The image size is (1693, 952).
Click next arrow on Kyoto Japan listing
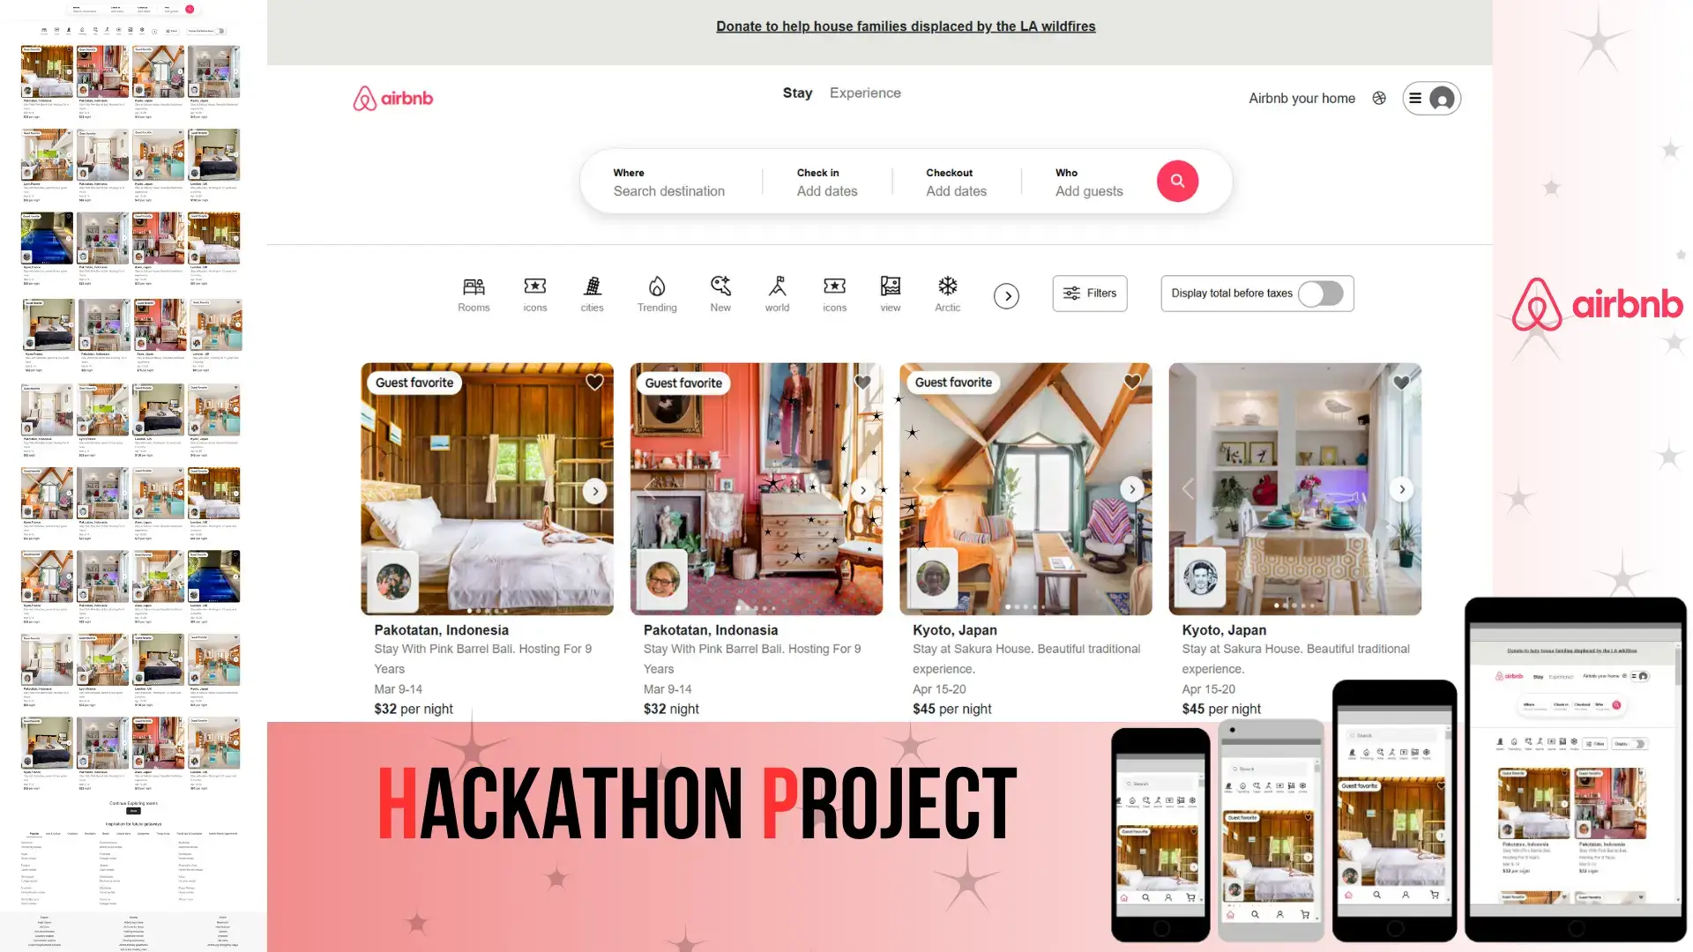1134,488
